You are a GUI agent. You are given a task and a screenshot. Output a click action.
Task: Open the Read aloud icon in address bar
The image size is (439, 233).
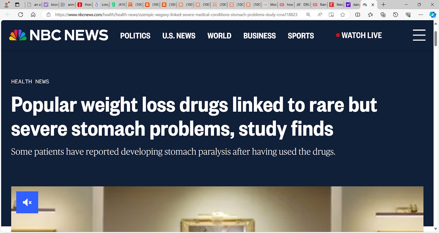click(x=320, y=14)
